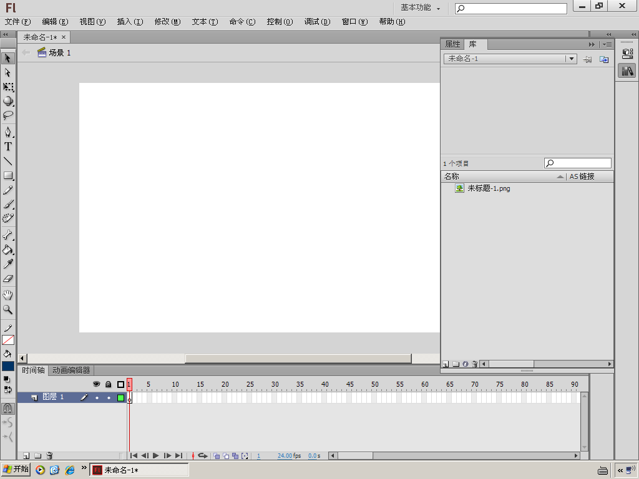Open the 修改(M) menu
This screenshot has height=479, width=639.
[x=167, y=22]
